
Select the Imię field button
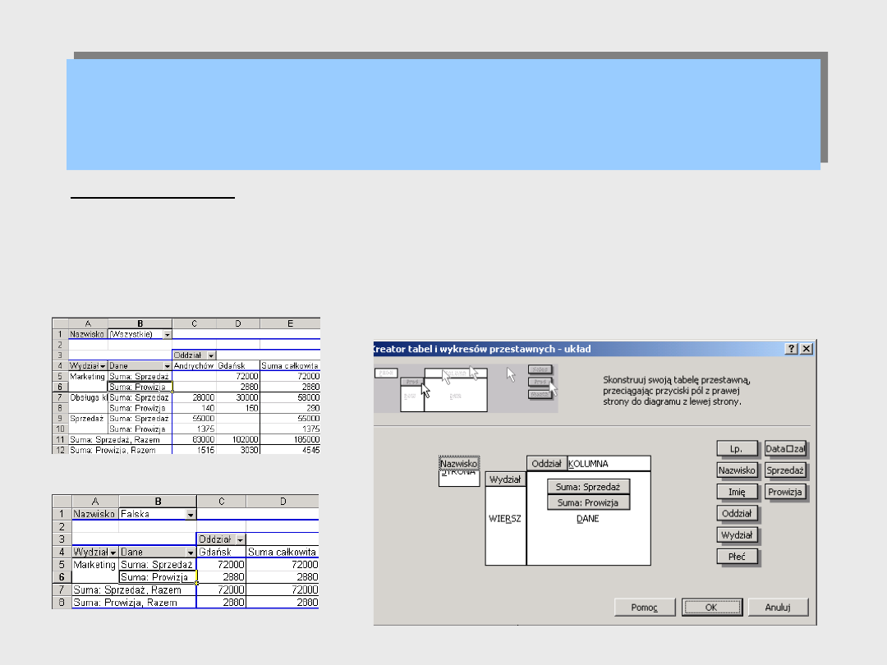point(737,492)
